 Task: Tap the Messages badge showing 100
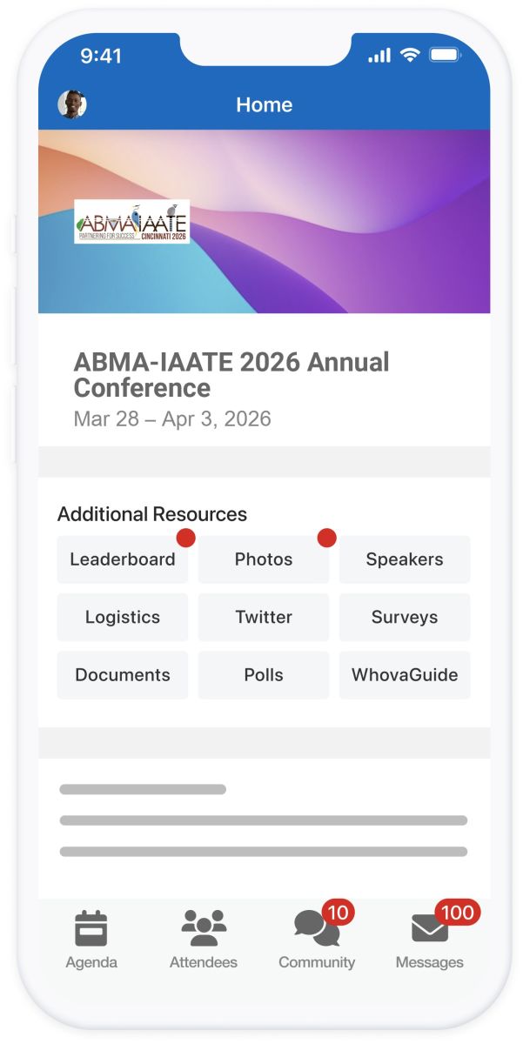[x=457, y=913]
